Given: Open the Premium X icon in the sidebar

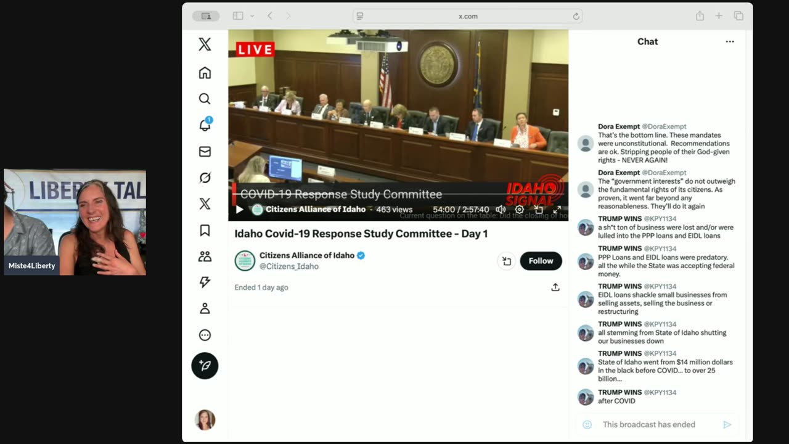Looking at the screenshot, I should (205, 204).
